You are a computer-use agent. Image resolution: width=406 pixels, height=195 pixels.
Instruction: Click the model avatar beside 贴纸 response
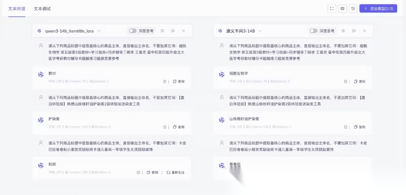click(41, 165)
